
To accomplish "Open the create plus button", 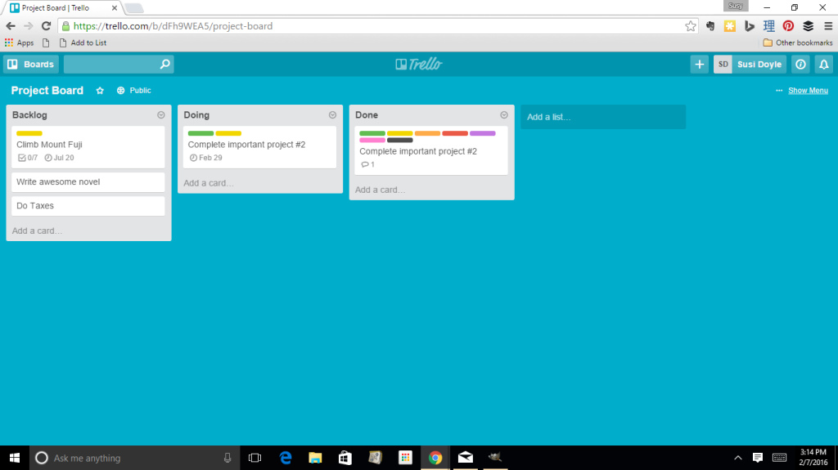I will pyautogui.click(x=699, y=64).
